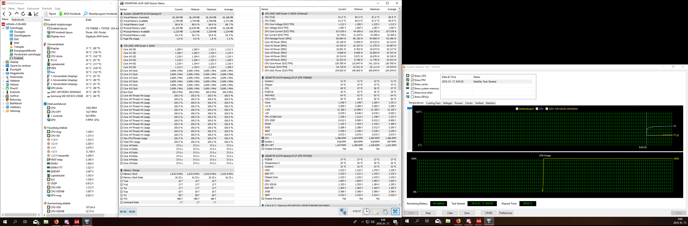This screenshot has height=226, width=688.
Task: Expand Hálózat tree node
Action: point(3,84)
